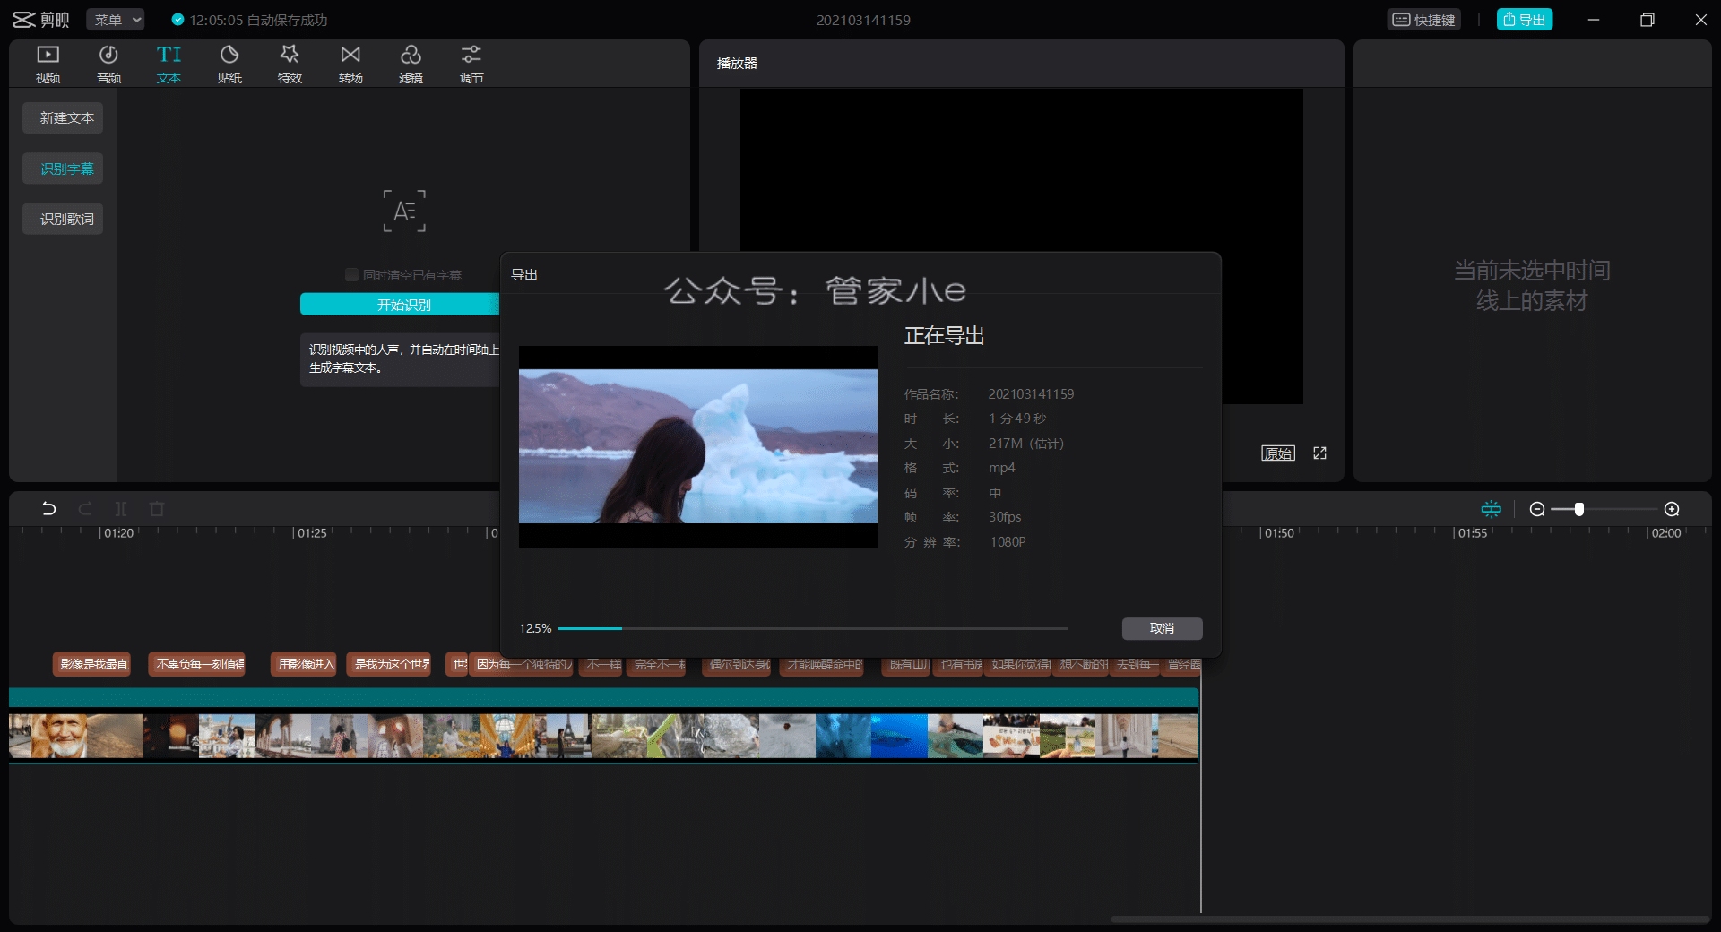
Task: Minimize the application window
Action: [x=1594, y=20]
